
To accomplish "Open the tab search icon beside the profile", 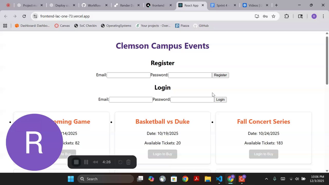I will [x=300, y=16].
